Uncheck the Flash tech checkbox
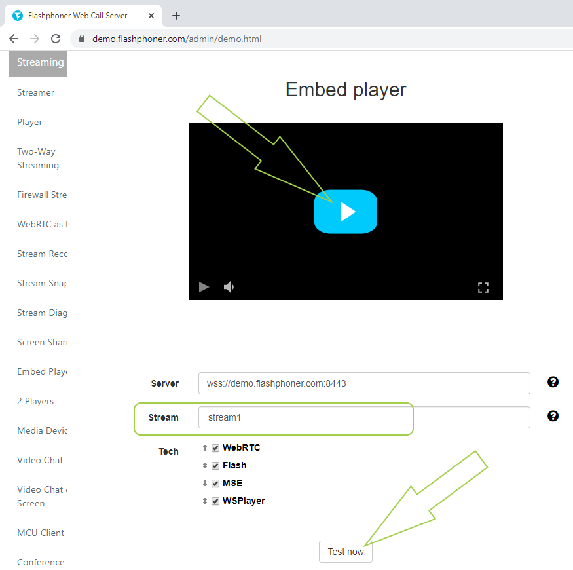 coord(215,466)
